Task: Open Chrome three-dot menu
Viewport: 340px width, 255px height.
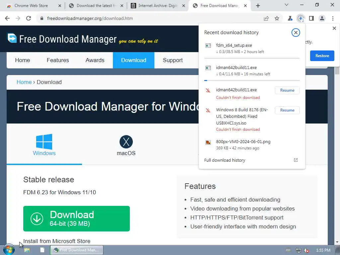Action: pos(333,19)
